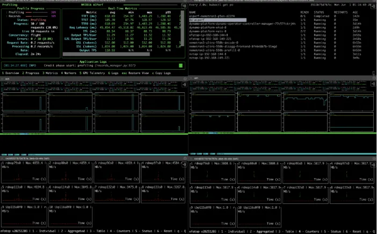Click the Completed status value
This screenshot has width=377, height=234.
322,16
